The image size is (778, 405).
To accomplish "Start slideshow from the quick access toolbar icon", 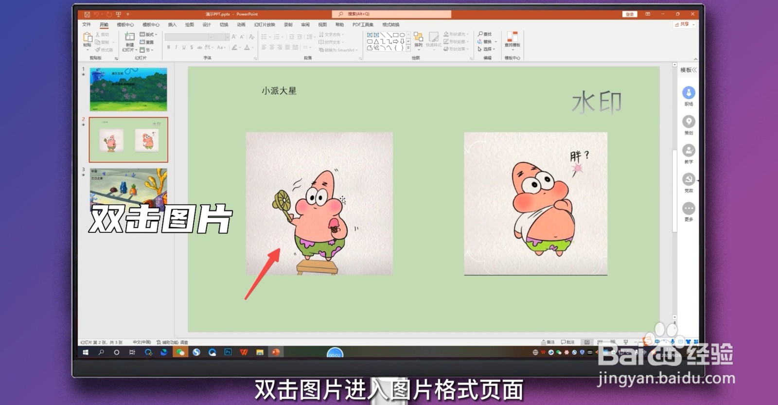I will click(118, 15).
